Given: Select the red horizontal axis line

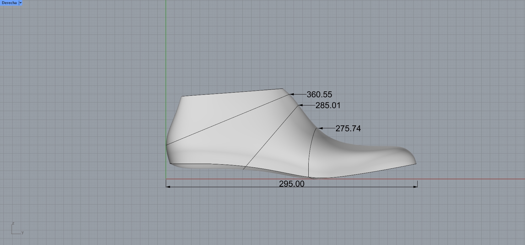Looking at the screenshot, I should coord(471,179).
